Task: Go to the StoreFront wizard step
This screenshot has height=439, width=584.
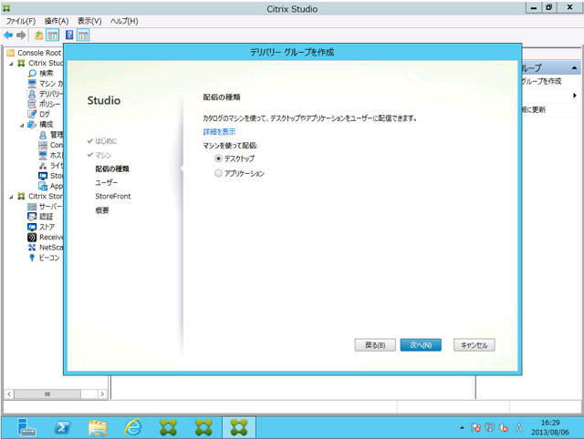Action: pos(113,196)
